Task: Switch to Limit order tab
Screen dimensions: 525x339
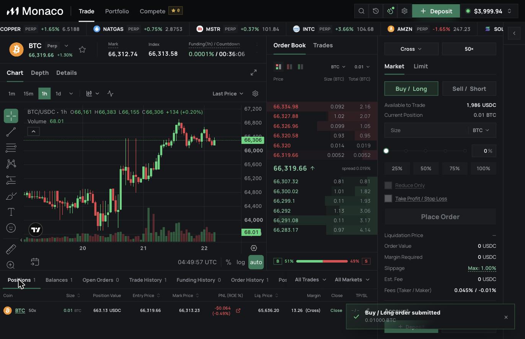Action: click(421, 66)
